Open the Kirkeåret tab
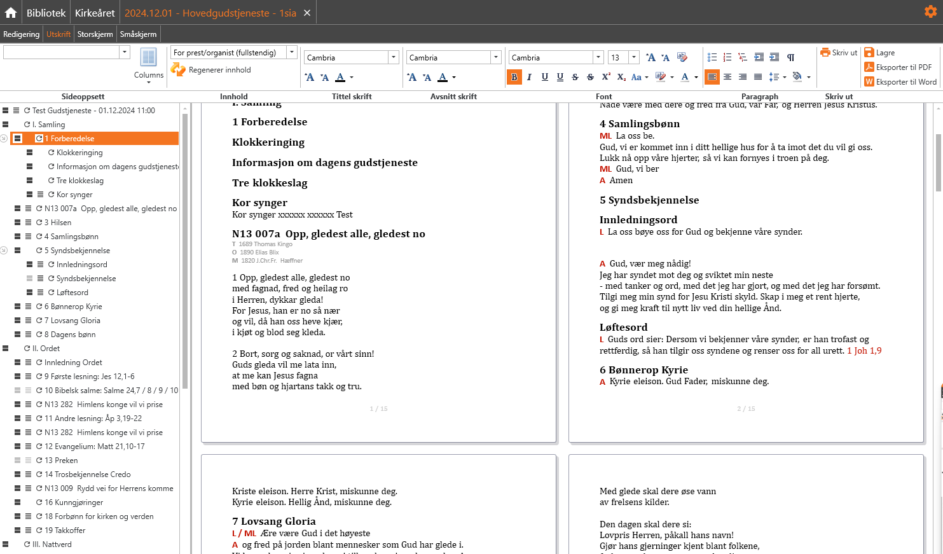This screenshot has width=943, height=554. pyautogui.click(x=95, y=13)
